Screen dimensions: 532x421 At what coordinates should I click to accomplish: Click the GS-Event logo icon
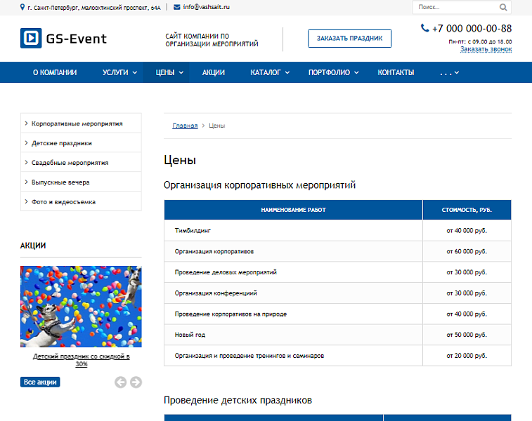(x=31, y=38)
